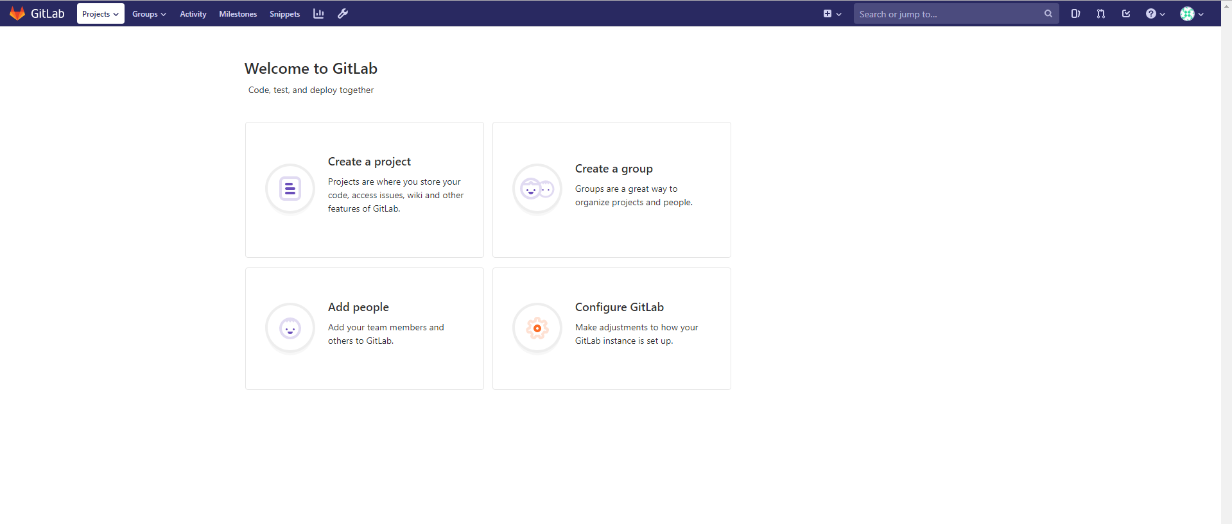This screenshot has width=1232, height=524.
Task: Click the GitLab wordmark text in navbar
Action: point(48,13)
